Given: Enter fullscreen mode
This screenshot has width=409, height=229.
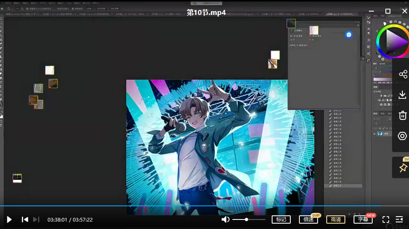Looking at the screenshot, I should click(385, 219).
